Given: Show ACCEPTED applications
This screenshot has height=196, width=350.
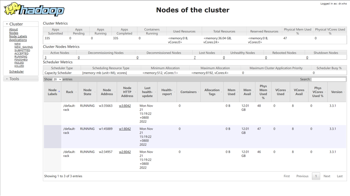Looking at the screenshot, I should 21,53.
